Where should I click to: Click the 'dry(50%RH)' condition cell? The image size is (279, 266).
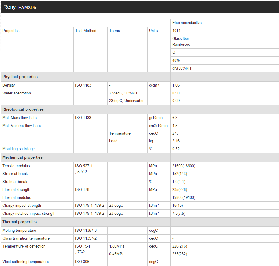[x=225, y=68]
